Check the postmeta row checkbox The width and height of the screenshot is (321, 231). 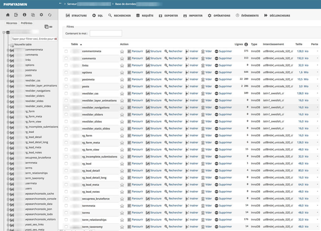66,79
